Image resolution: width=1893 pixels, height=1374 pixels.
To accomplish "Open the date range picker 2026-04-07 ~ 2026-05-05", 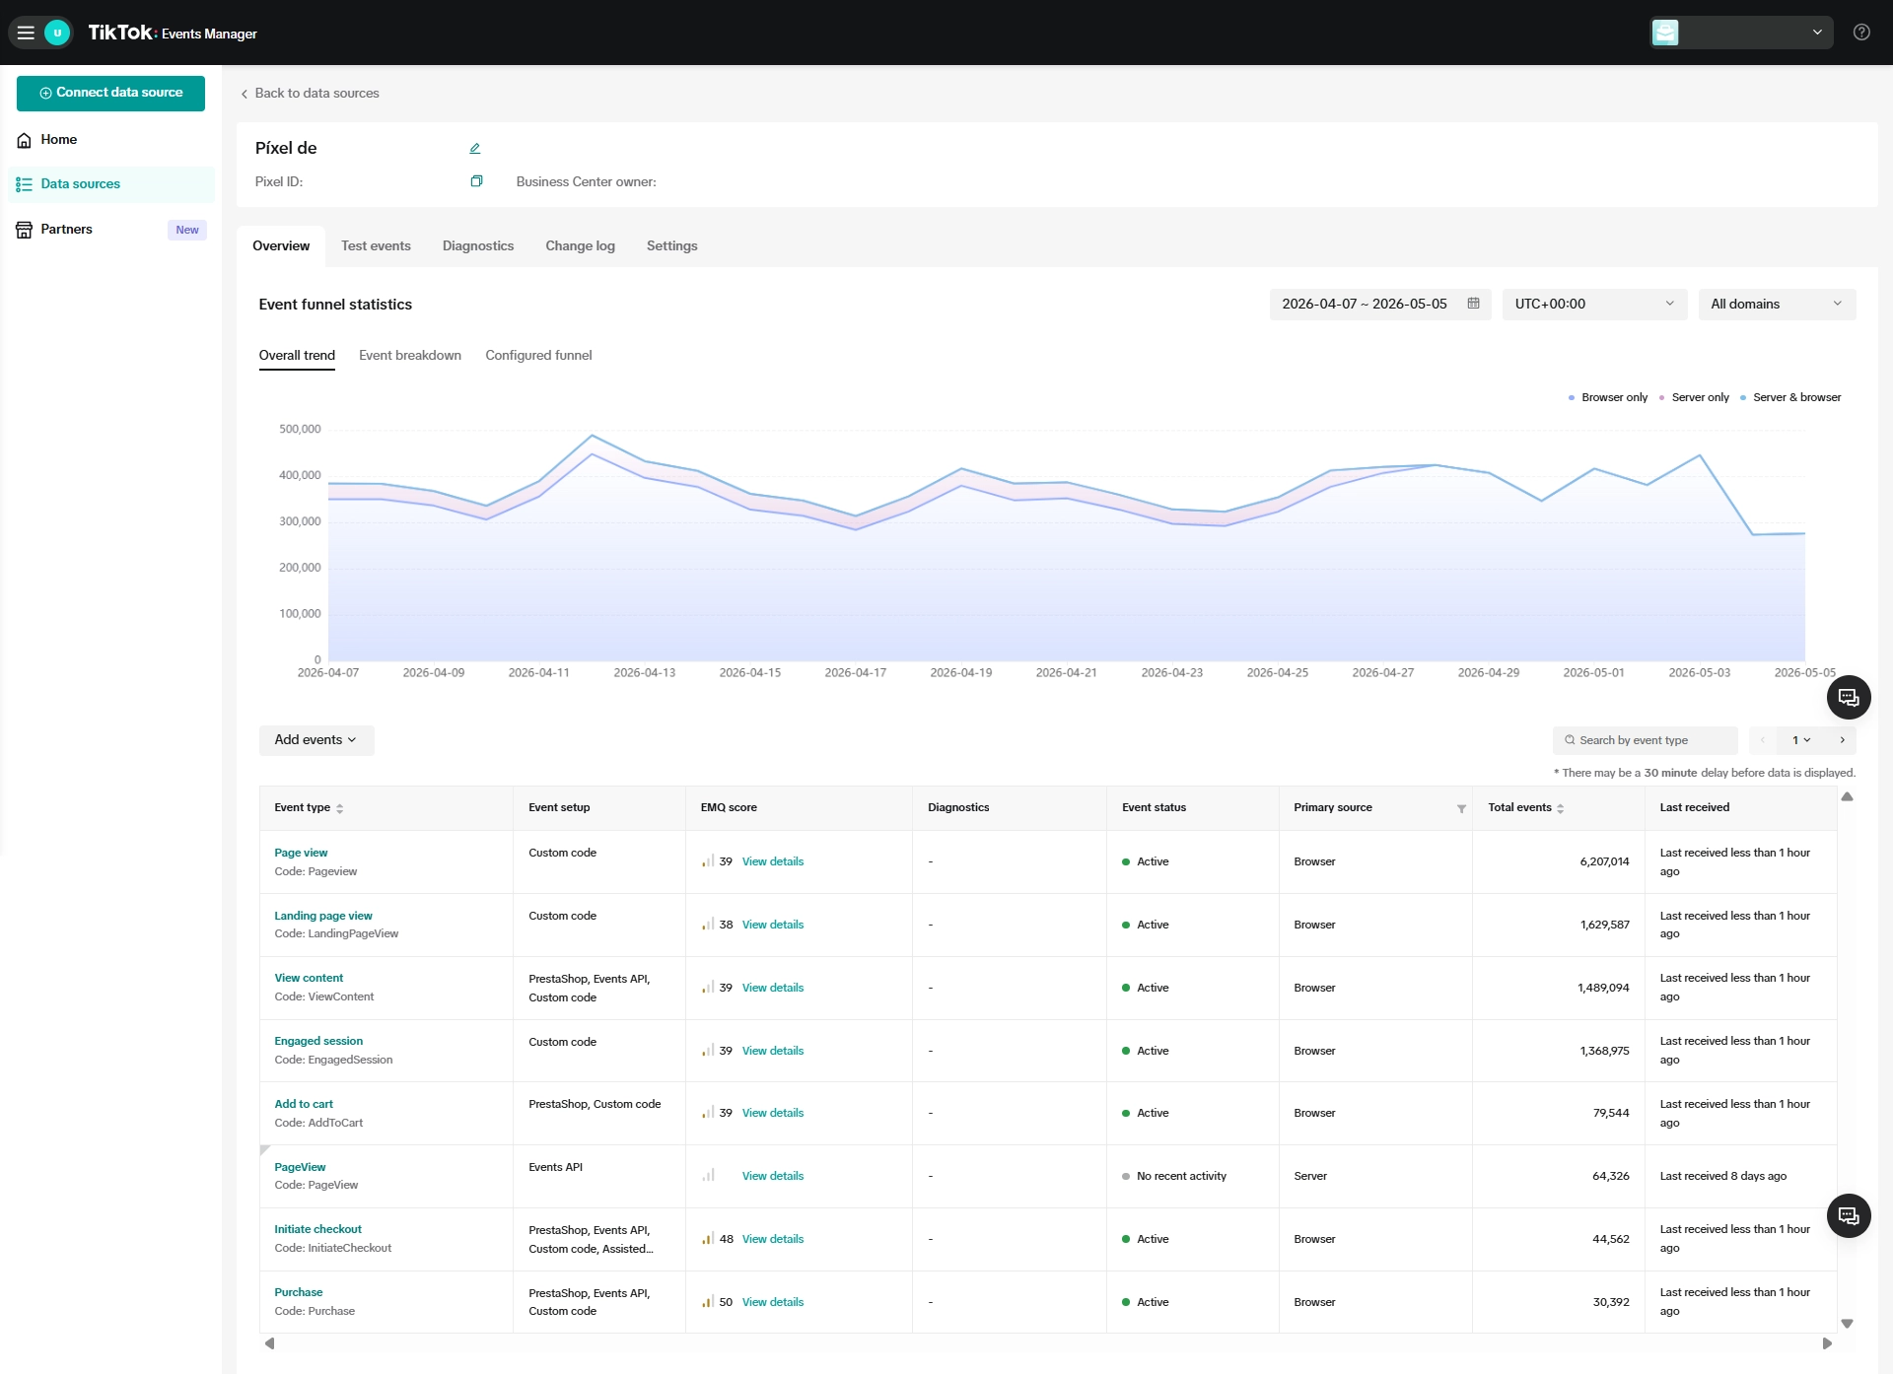I will pos(1379,304).
